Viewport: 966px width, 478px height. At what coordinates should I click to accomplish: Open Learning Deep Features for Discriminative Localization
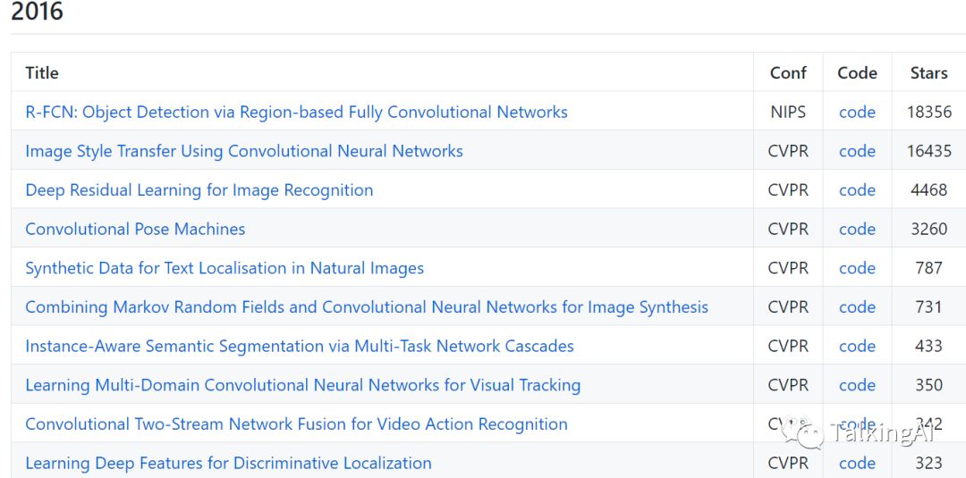tap(228, 463)
